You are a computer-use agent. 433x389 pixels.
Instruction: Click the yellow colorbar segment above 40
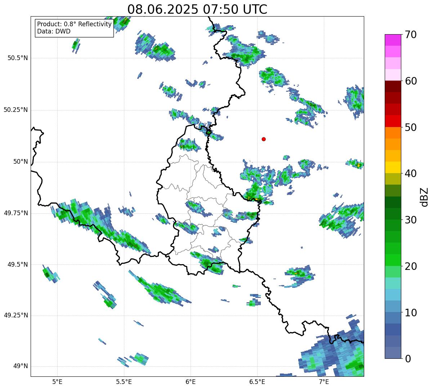click(393, 167)
